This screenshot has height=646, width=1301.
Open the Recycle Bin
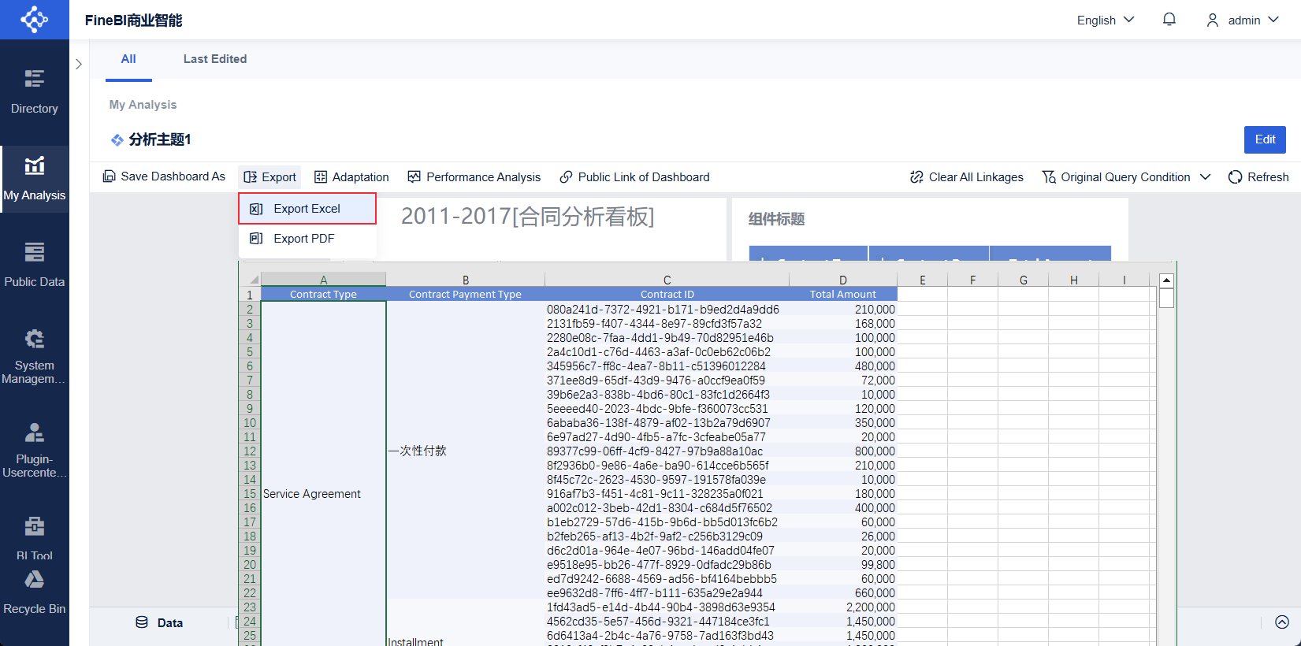(35, 592)
